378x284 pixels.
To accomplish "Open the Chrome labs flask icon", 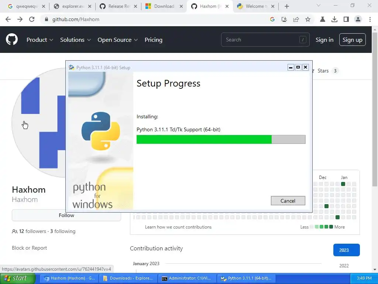I will pos(323,19).
